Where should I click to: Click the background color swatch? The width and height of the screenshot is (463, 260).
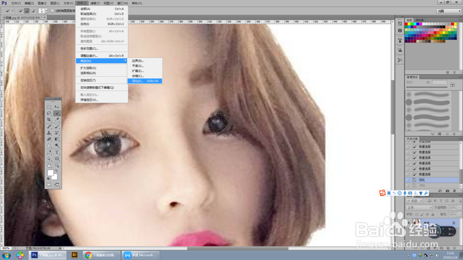(x=55, y=177)
